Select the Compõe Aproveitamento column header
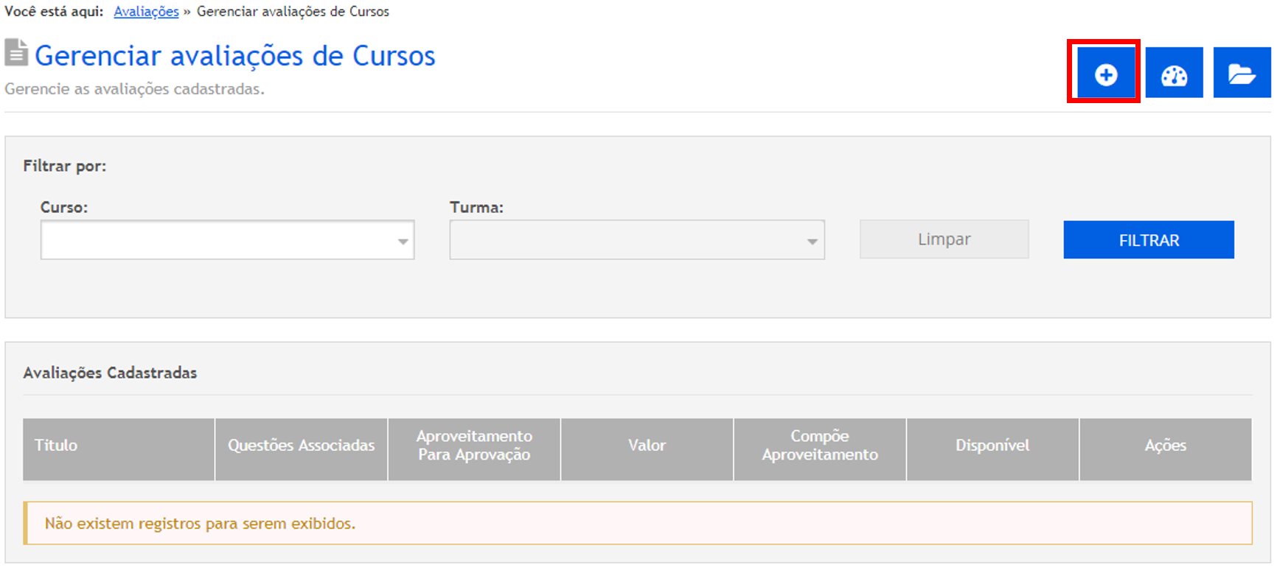 [x=819, y=446]
